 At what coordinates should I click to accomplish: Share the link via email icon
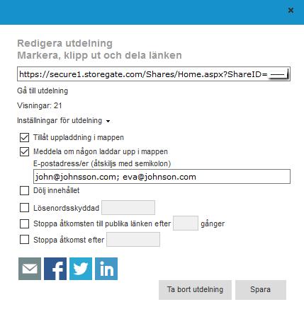coord(30,269)
